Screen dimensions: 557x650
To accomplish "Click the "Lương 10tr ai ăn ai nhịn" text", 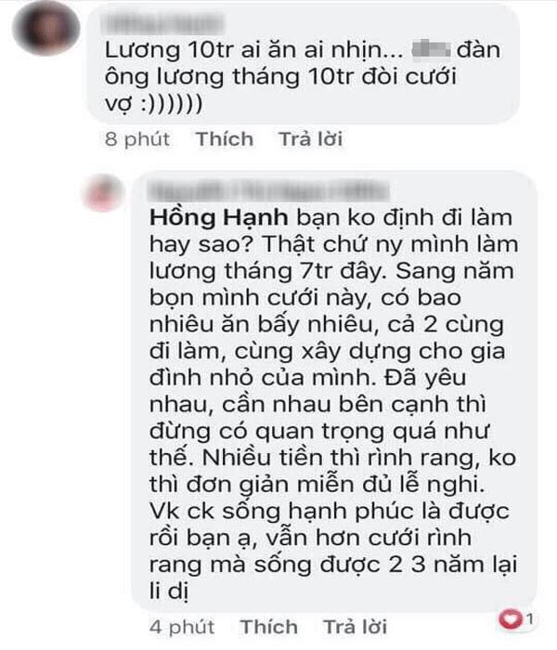I will 248,50.
